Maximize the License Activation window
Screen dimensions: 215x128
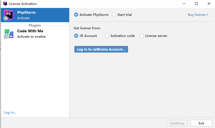click(196, 4)
